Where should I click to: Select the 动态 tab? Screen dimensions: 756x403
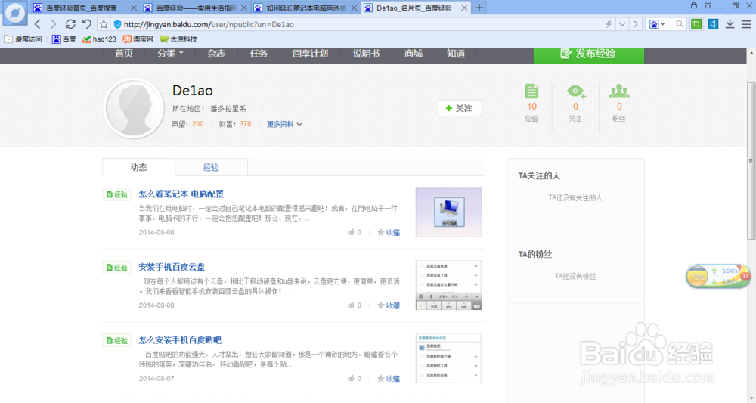point(139,167)
